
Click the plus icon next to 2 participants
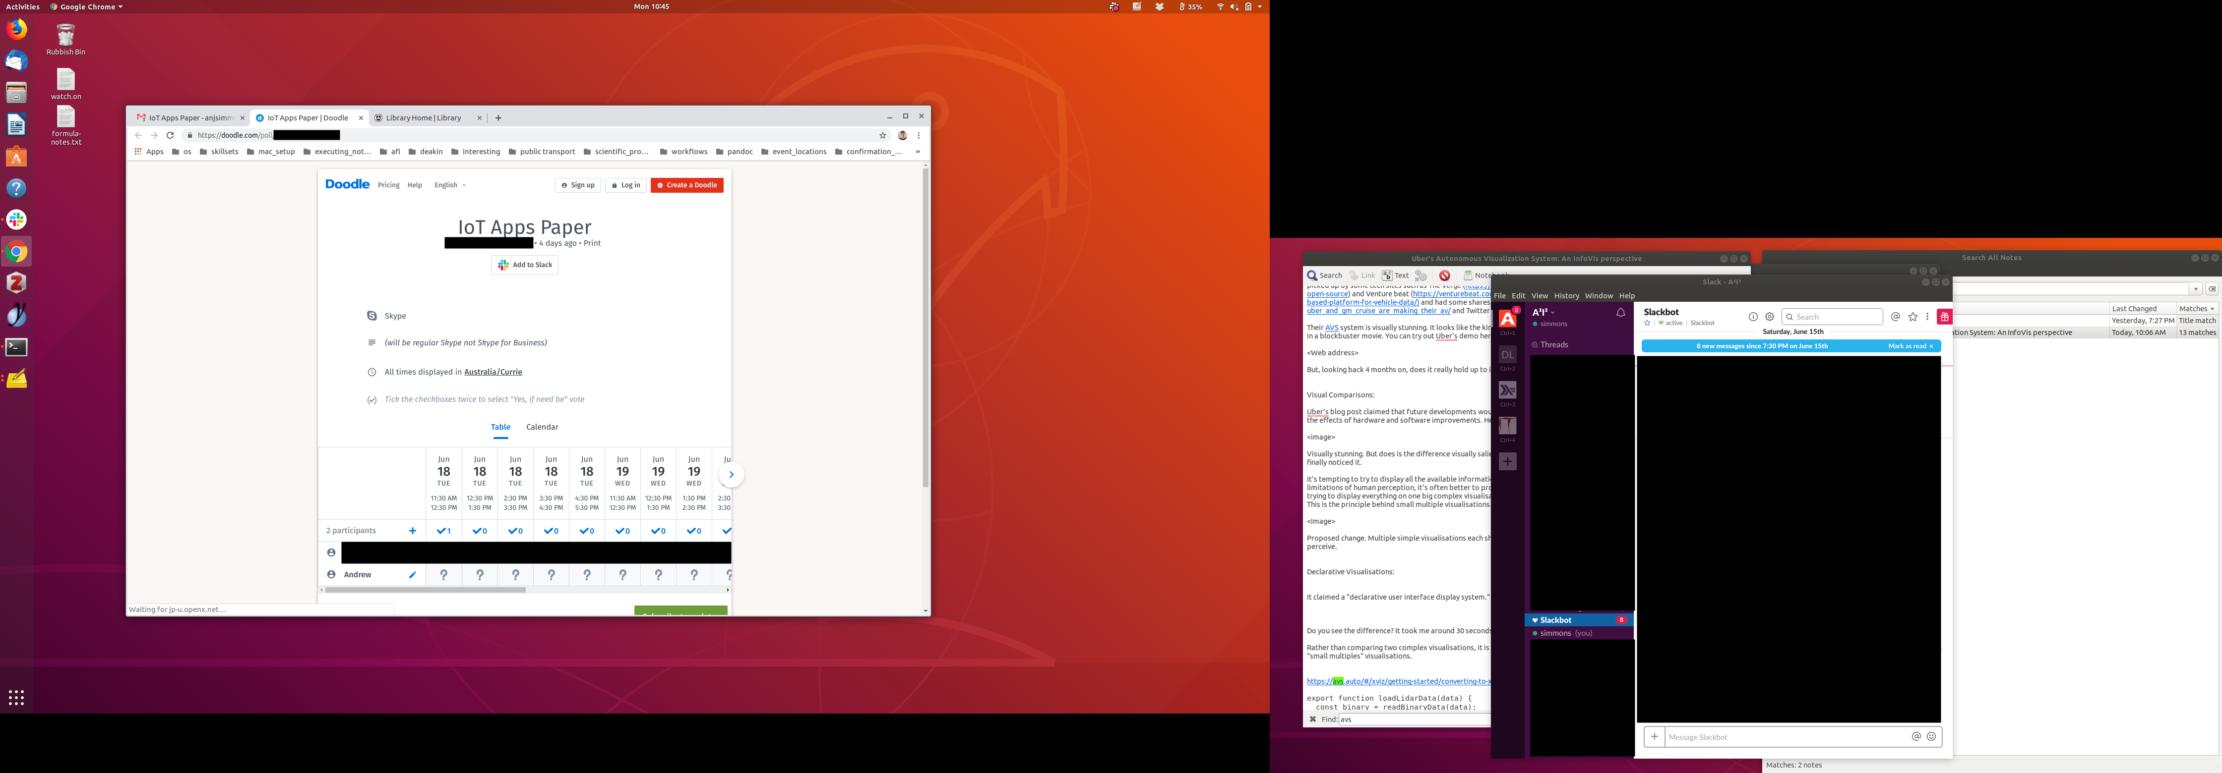point(412,531)
